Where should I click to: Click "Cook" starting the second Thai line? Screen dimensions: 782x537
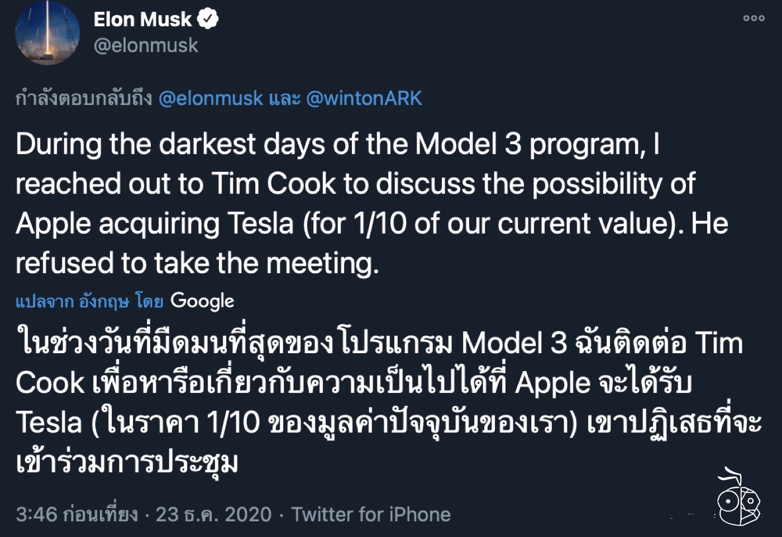point(50,383)
